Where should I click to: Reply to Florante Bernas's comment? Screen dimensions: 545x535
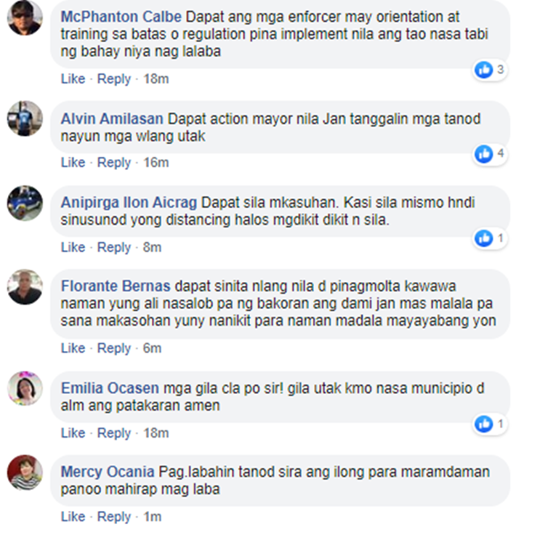pos(114,348)
